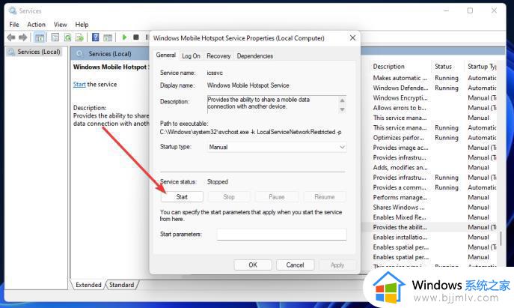Click the Services app icon in title bar
The width and height of the screenshot is (514, 308).
pyautogui.click(x=13, y=10)
